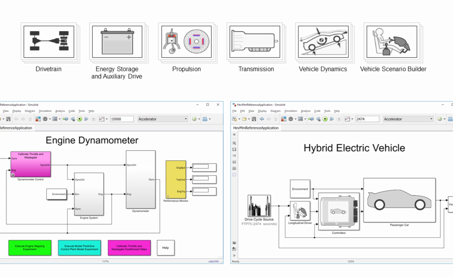Click inside the 2474 stop time field
This screenshot has width=453, height=277.
[x=367, y=119]
